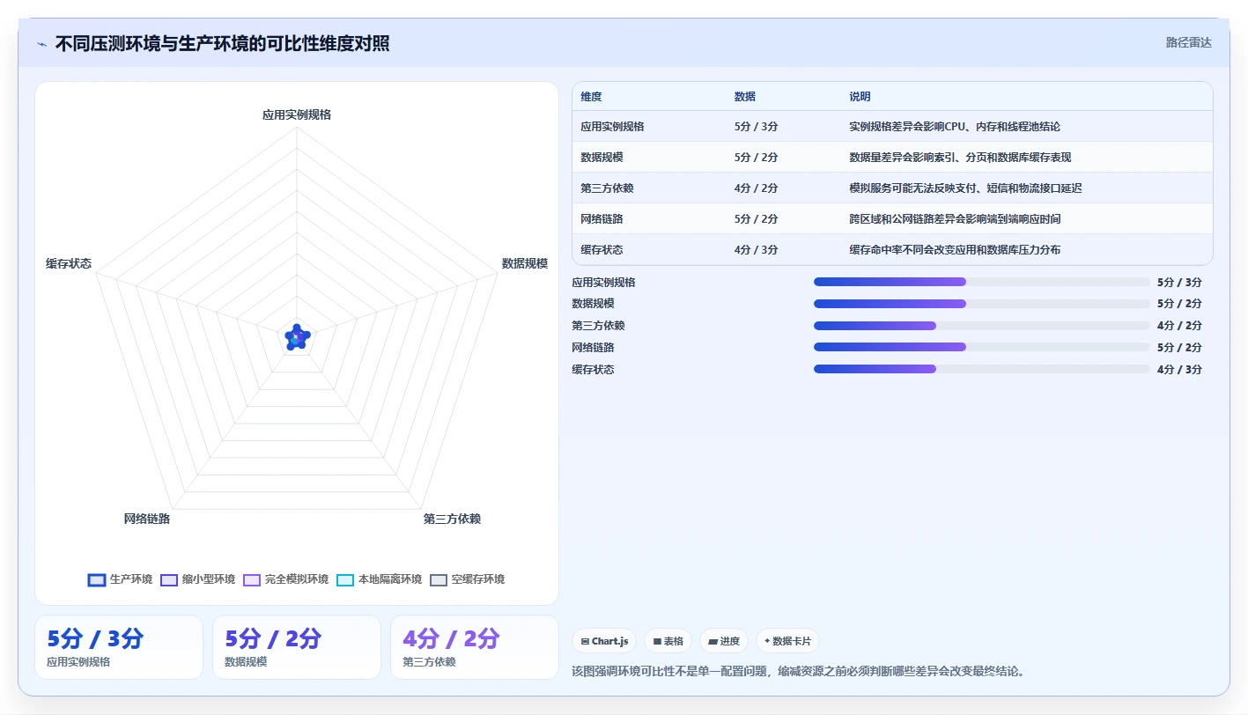The height and width of the screenshot is (715, 1248).
Task: Click 5分 / 2分 value in 网络链路 table row
Action: click(x=756, y=219)
